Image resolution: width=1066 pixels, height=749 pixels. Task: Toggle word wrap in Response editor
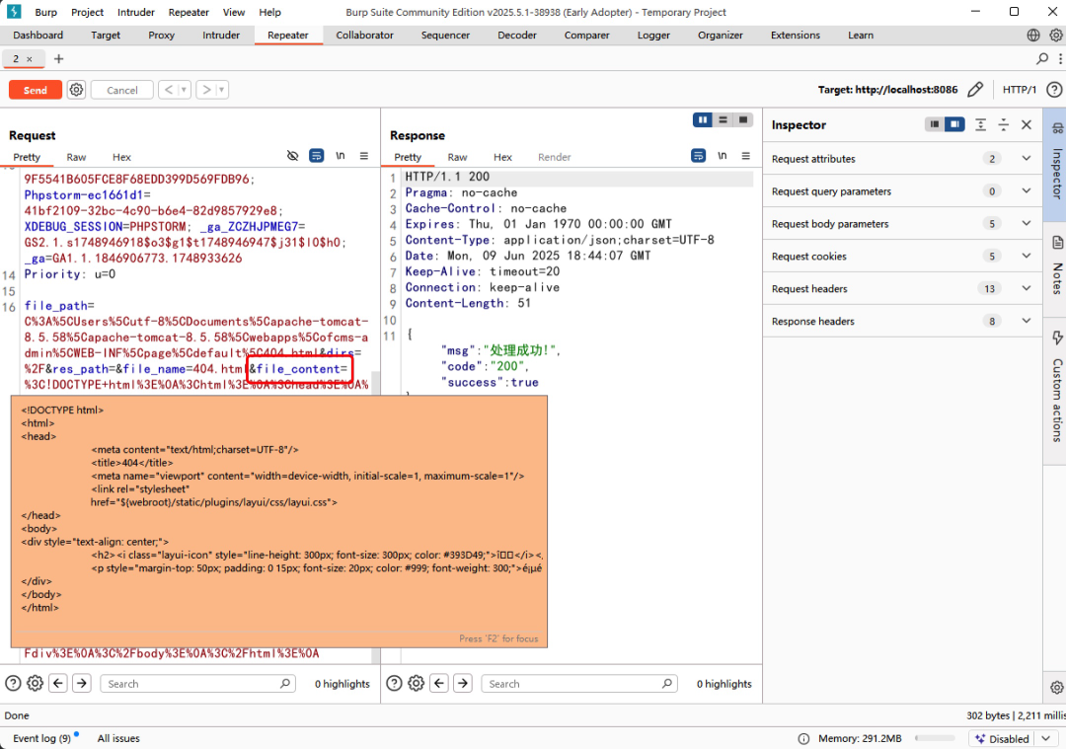(x=698, y=156)
